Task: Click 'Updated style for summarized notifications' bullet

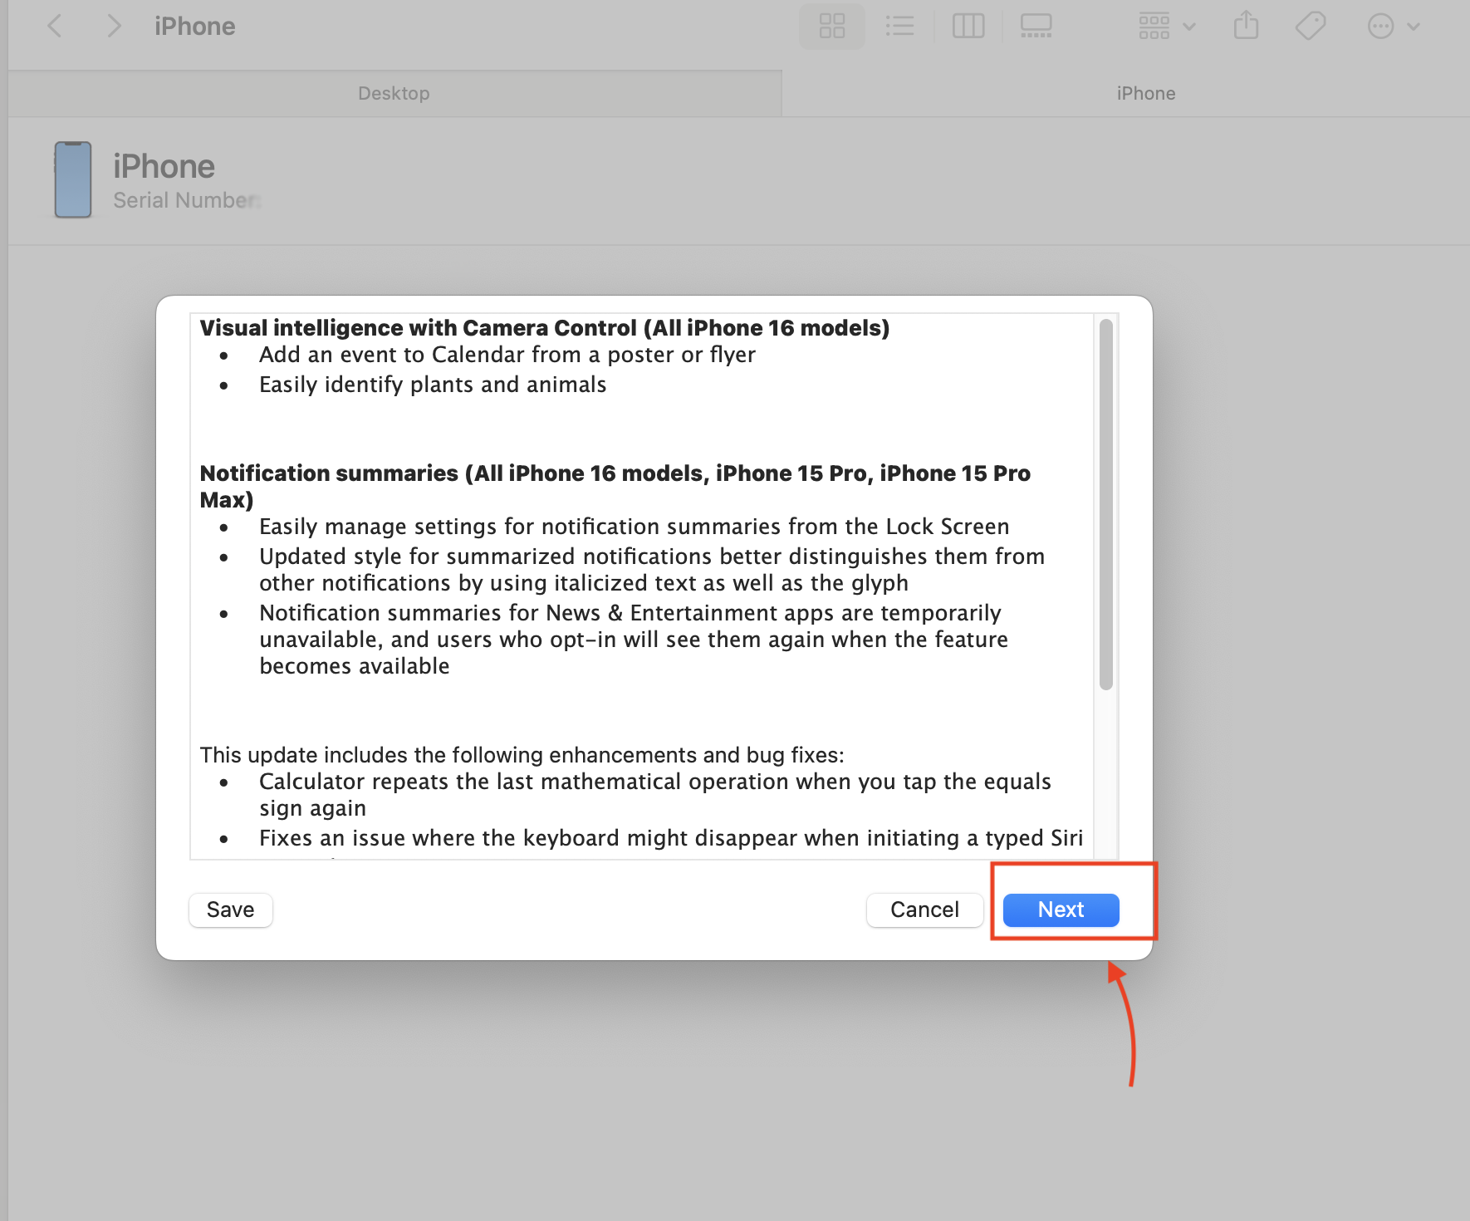Action: 652,570
